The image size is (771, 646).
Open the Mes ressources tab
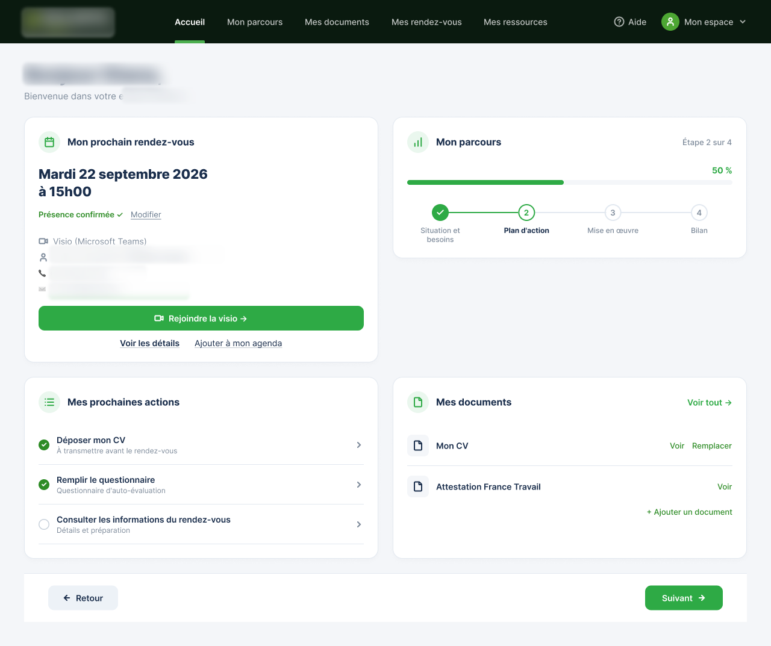coord(516,22)
